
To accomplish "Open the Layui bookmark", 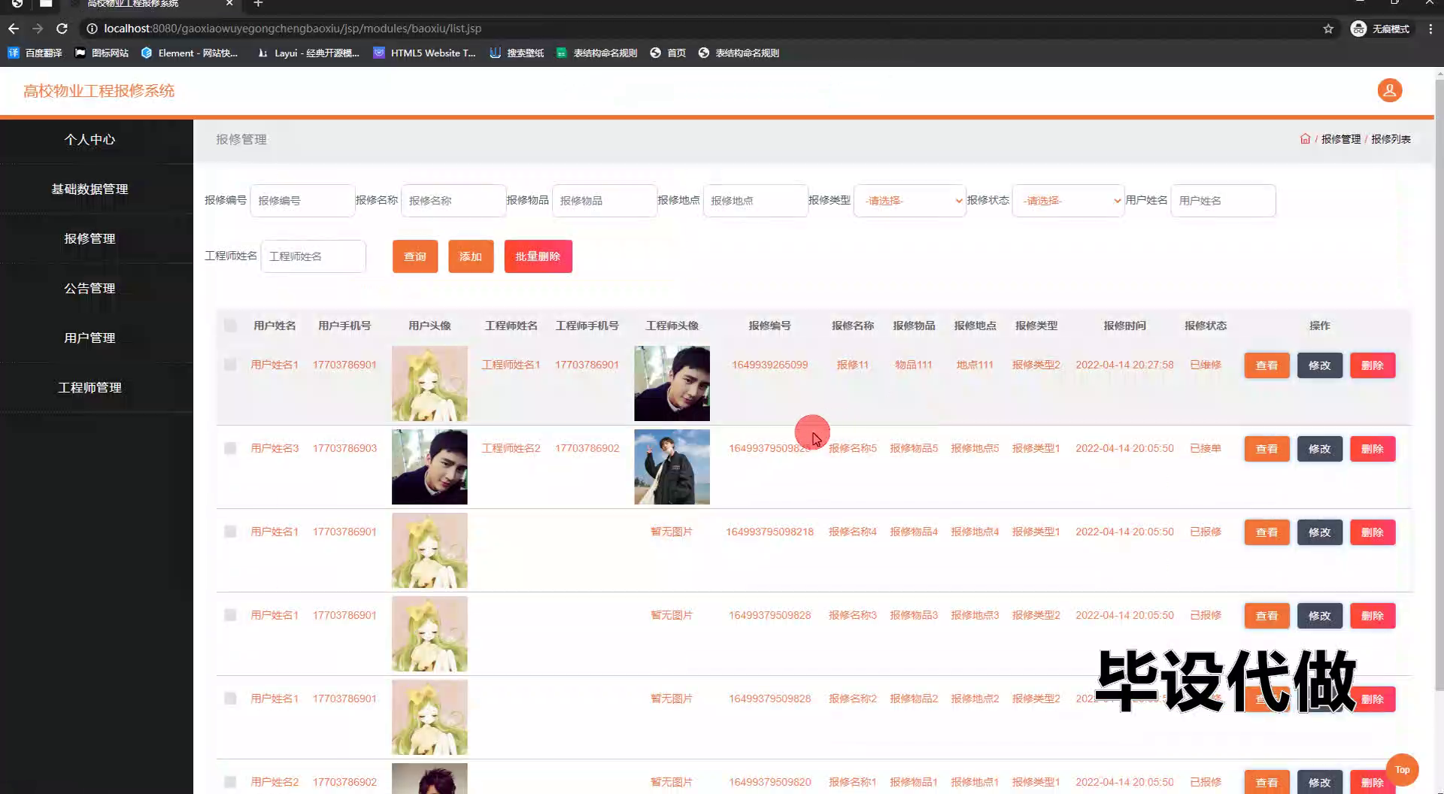I will click(308, 53).
